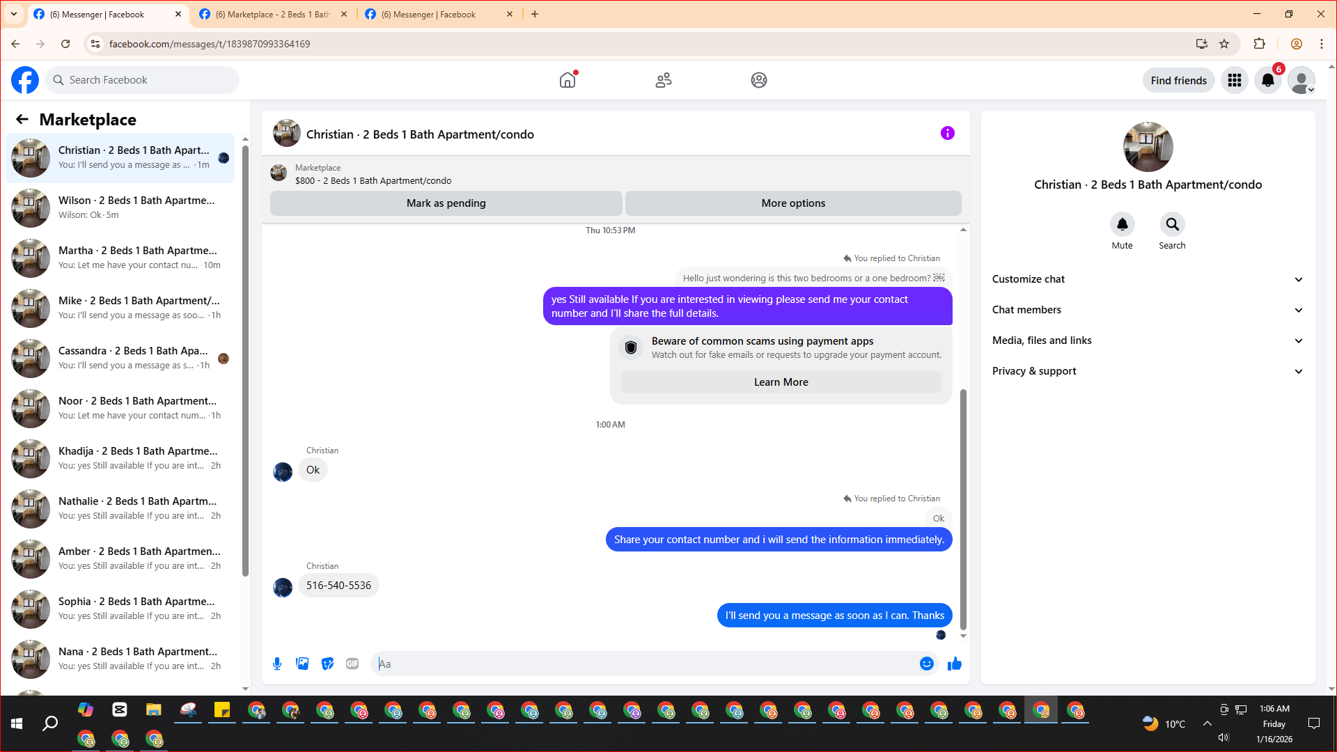Screen dimensions: 1337x752
Task: Open conversation information purple icon
Action: (947, 133)
